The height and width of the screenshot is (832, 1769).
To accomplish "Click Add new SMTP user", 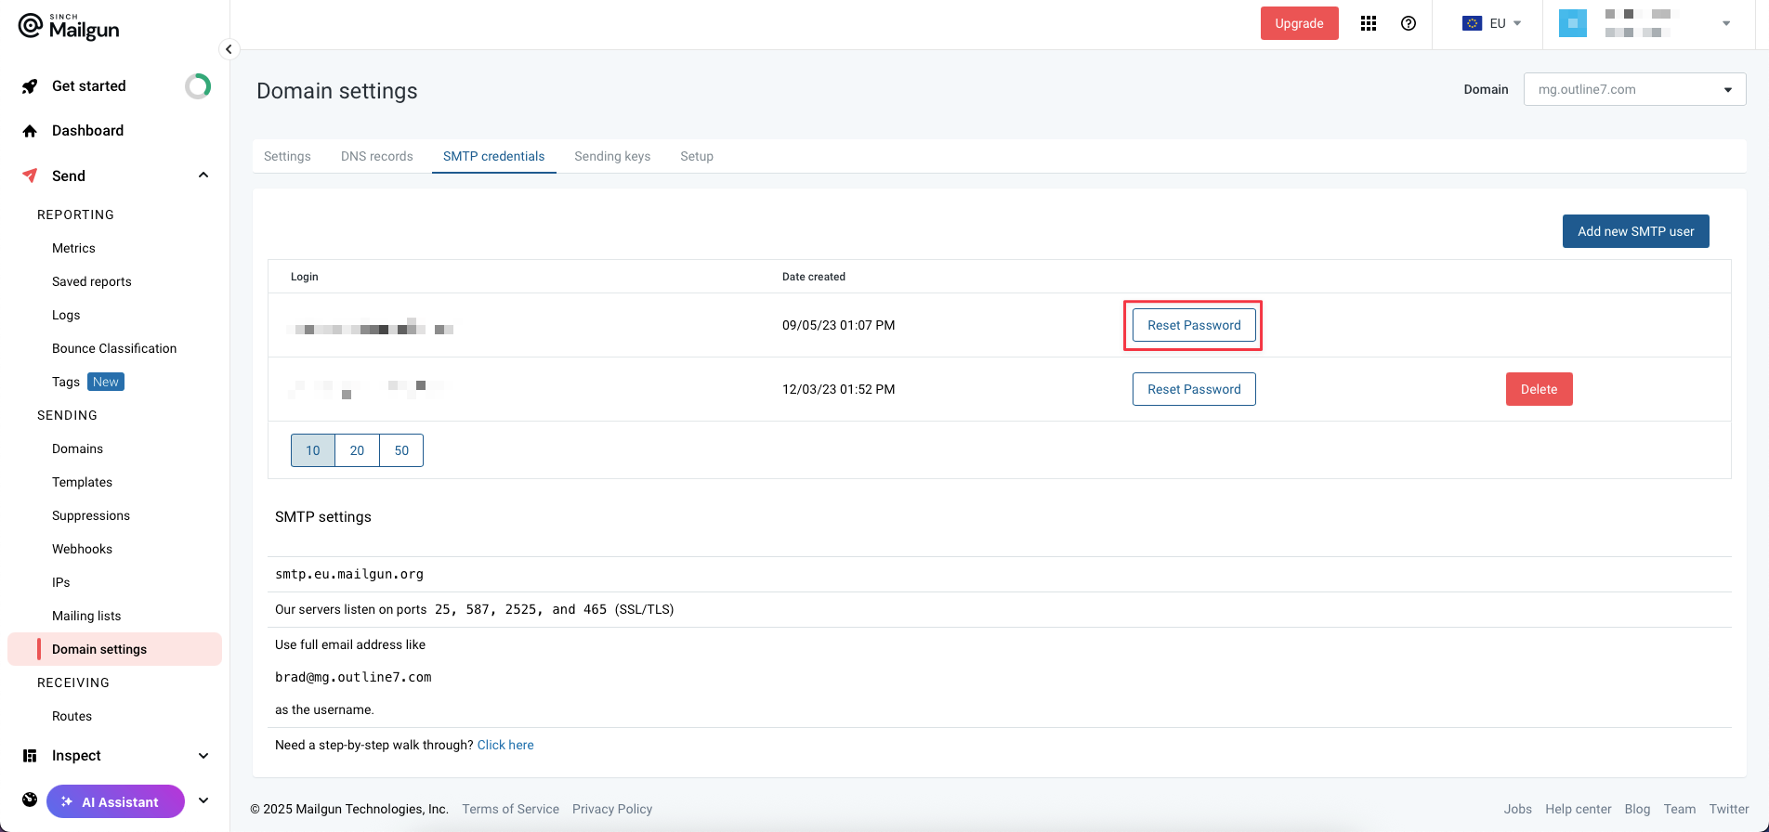I will click(x=1636, y=231).
